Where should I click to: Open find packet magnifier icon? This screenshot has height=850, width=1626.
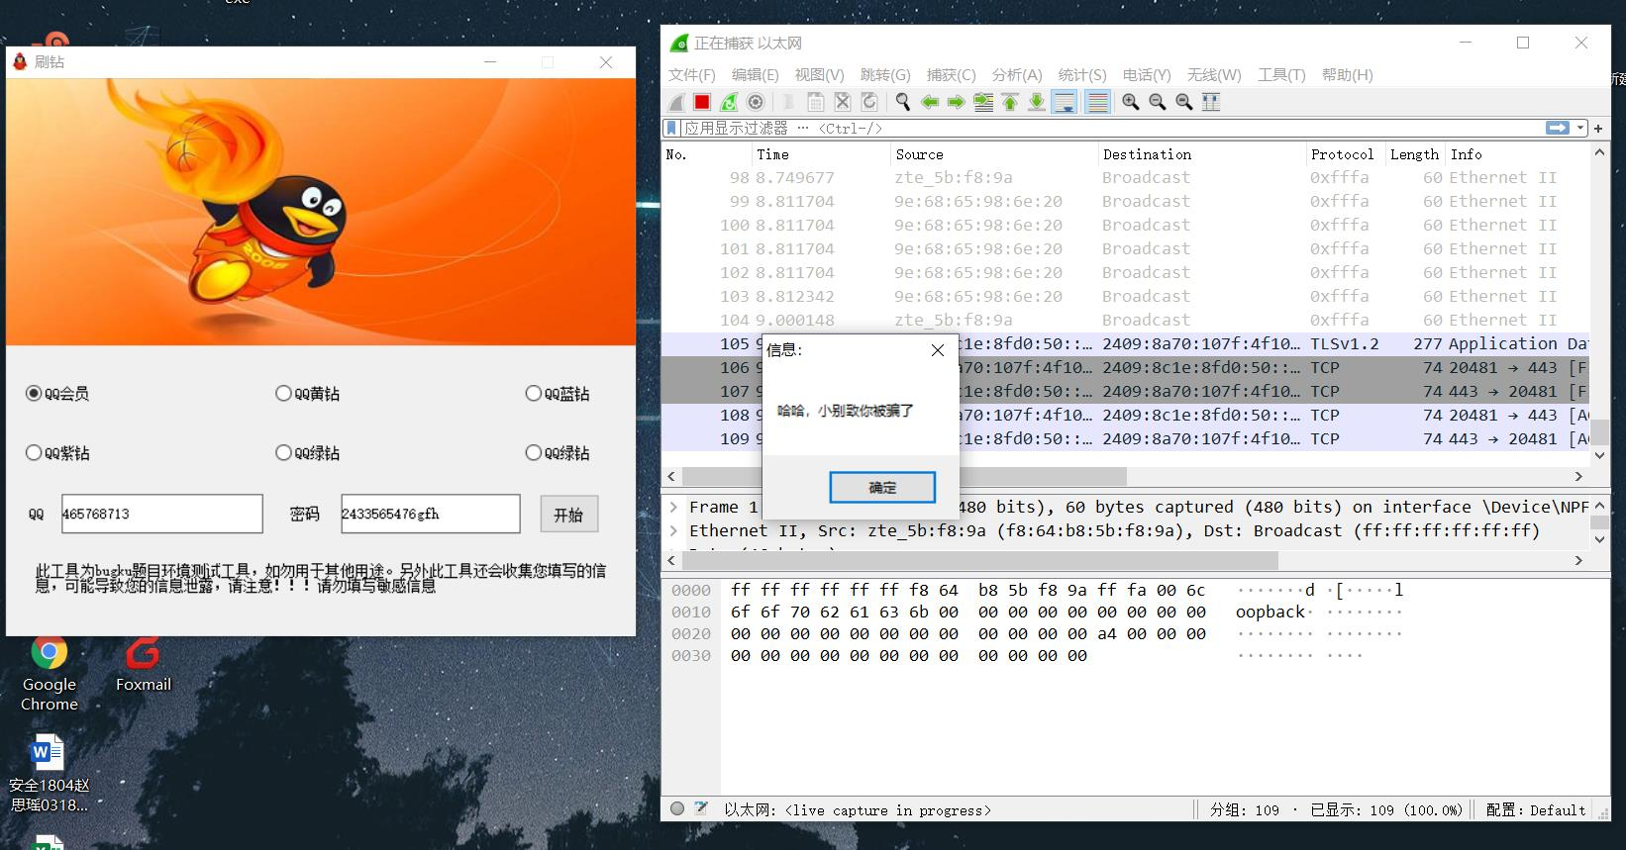(x=903, y=102)
